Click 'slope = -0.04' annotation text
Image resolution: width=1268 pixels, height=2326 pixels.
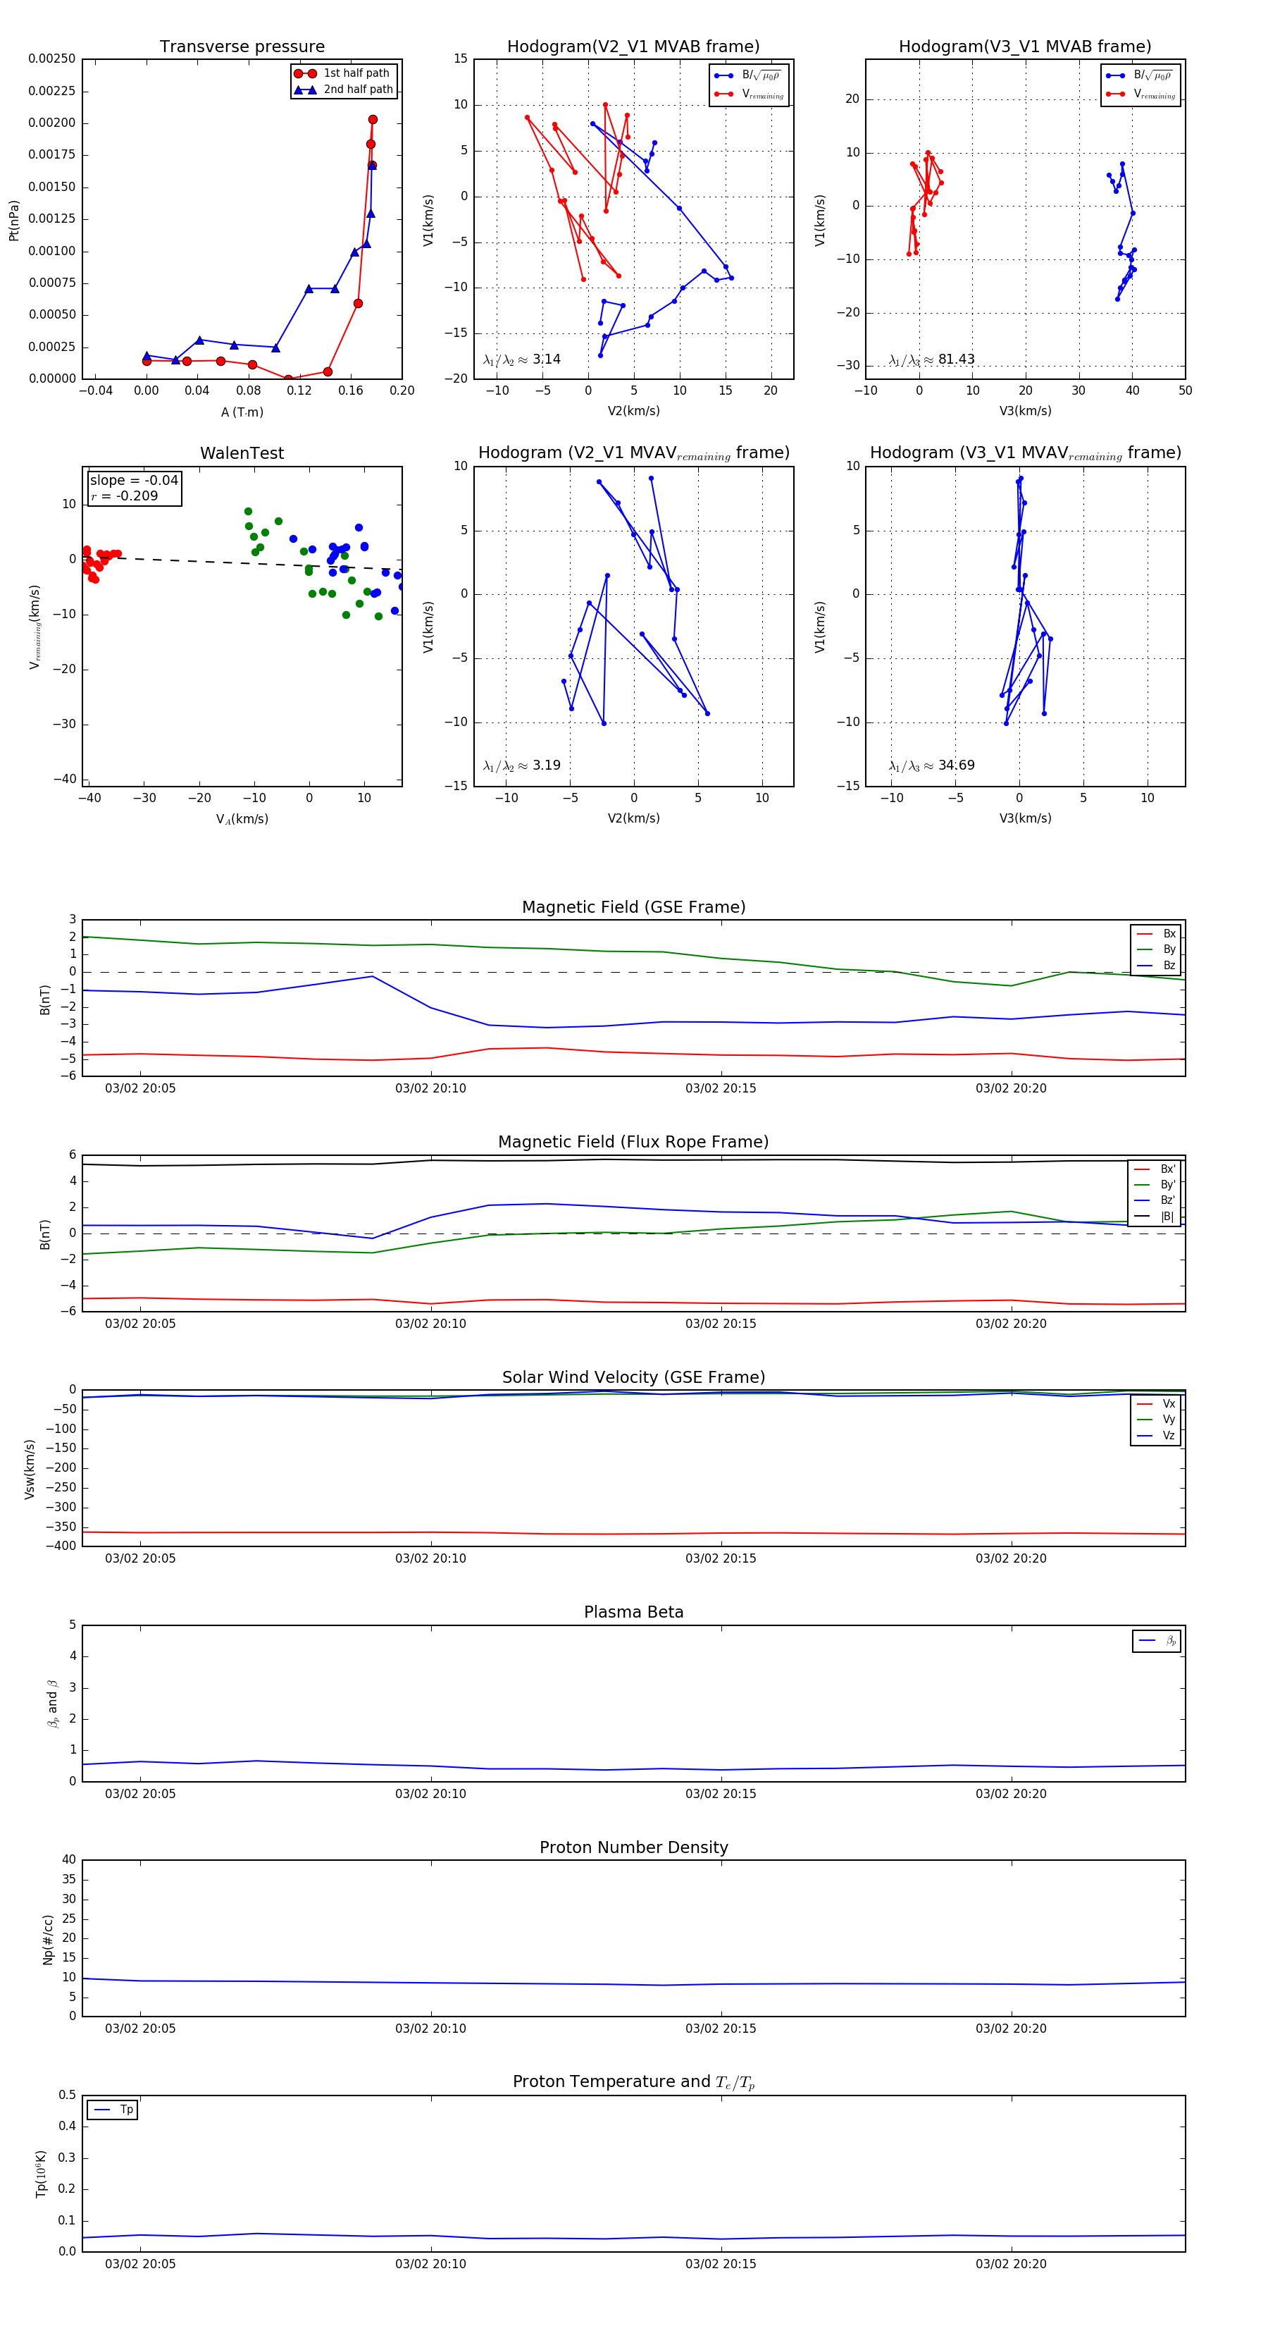134,481
